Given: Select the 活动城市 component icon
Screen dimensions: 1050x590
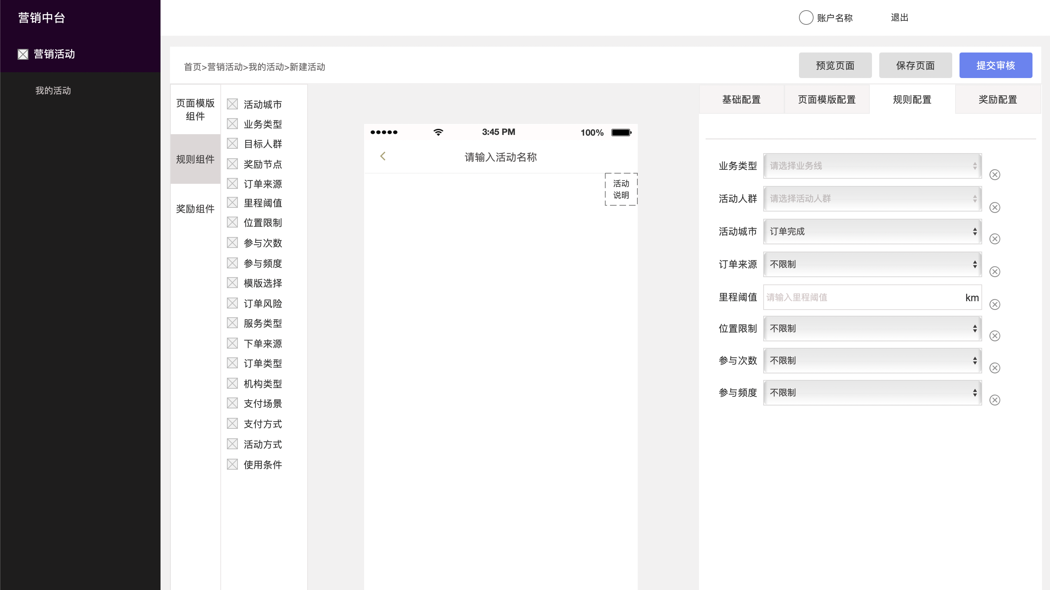Looking at the screenshot, I should click(232, 104).
